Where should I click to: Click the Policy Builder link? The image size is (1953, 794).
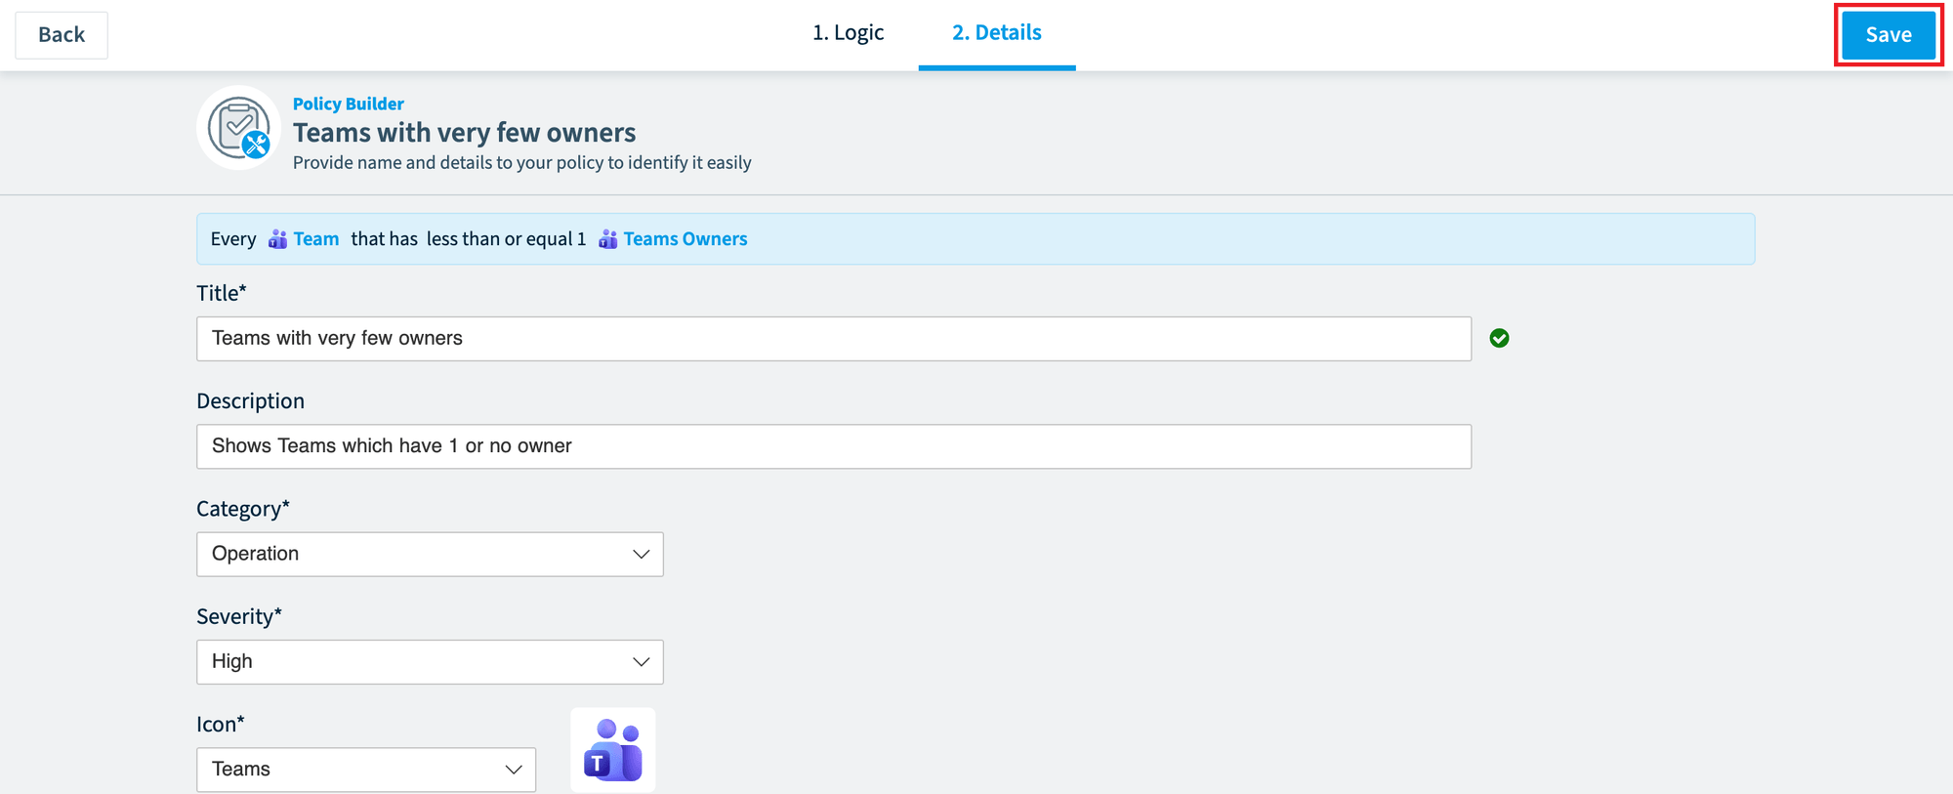point(348,104)
